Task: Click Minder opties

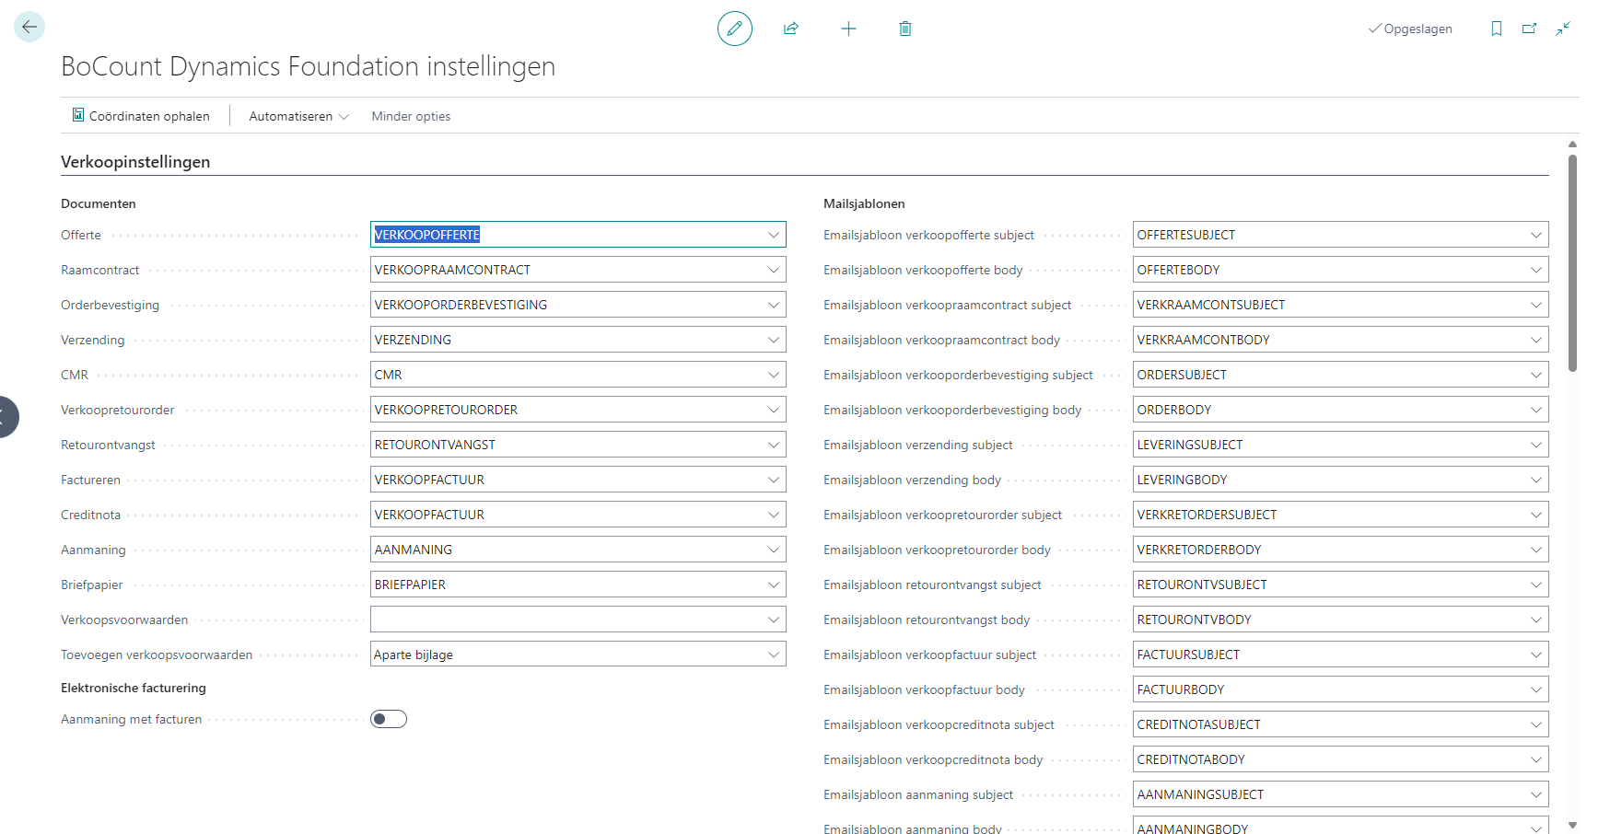Action: (411, 116)
